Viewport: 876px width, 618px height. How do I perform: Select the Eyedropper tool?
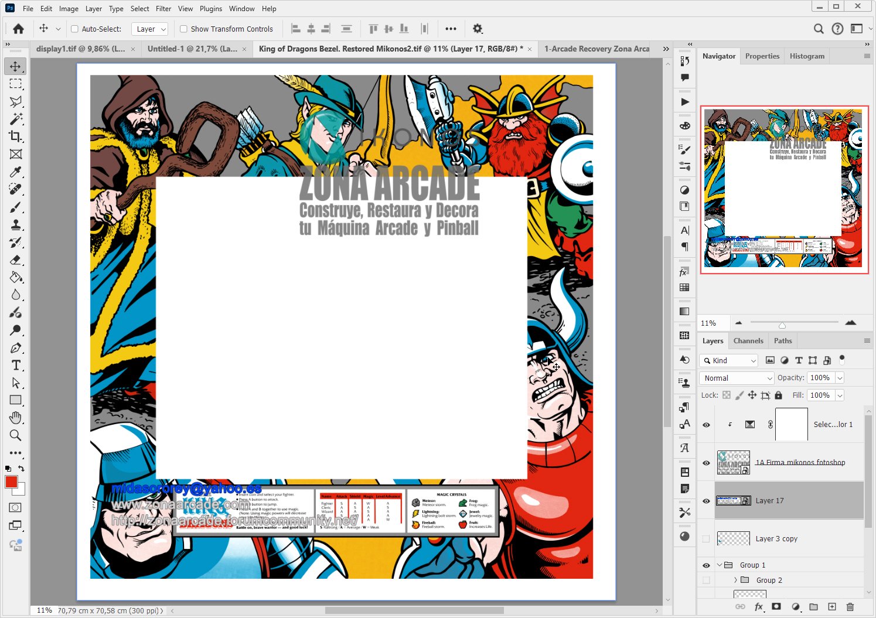(x=15, y=172)
